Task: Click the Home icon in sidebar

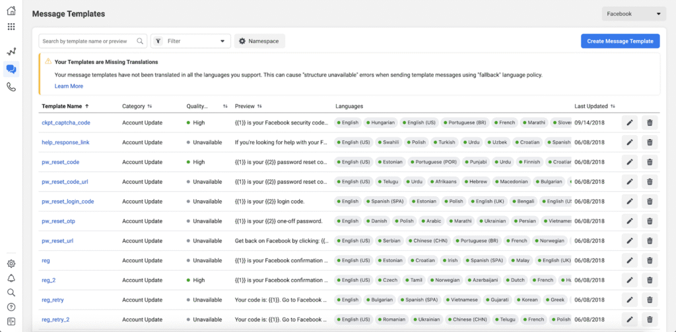Action: [x=11, y=11]
